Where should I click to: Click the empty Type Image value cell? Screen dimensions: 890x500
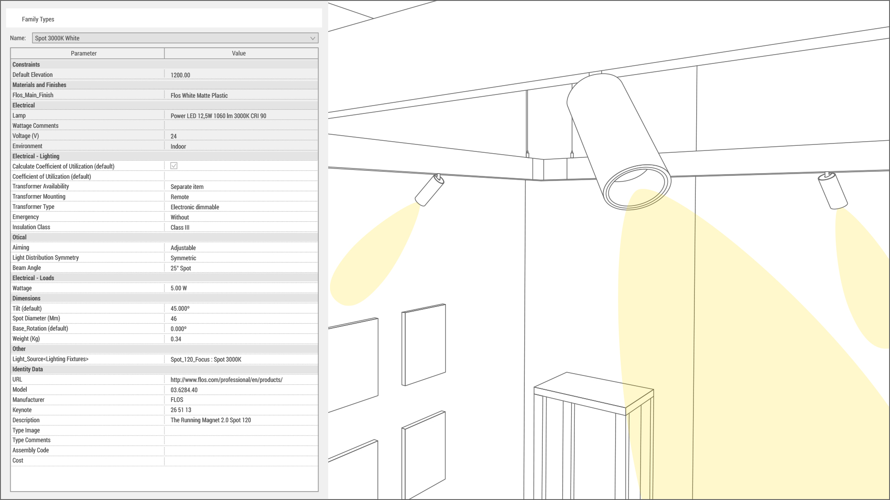pyautogui.click(x=241, y=431)
